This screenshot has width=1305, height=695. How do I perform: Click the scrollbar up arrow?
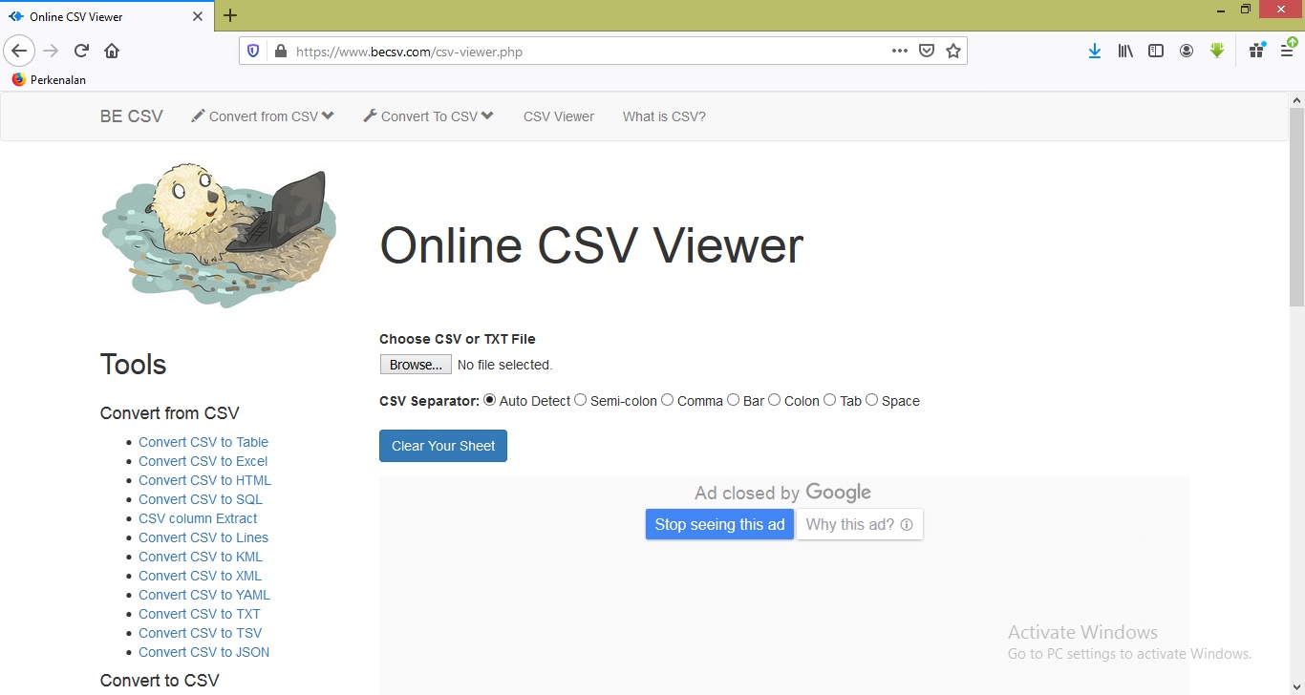click(1296, 98)
